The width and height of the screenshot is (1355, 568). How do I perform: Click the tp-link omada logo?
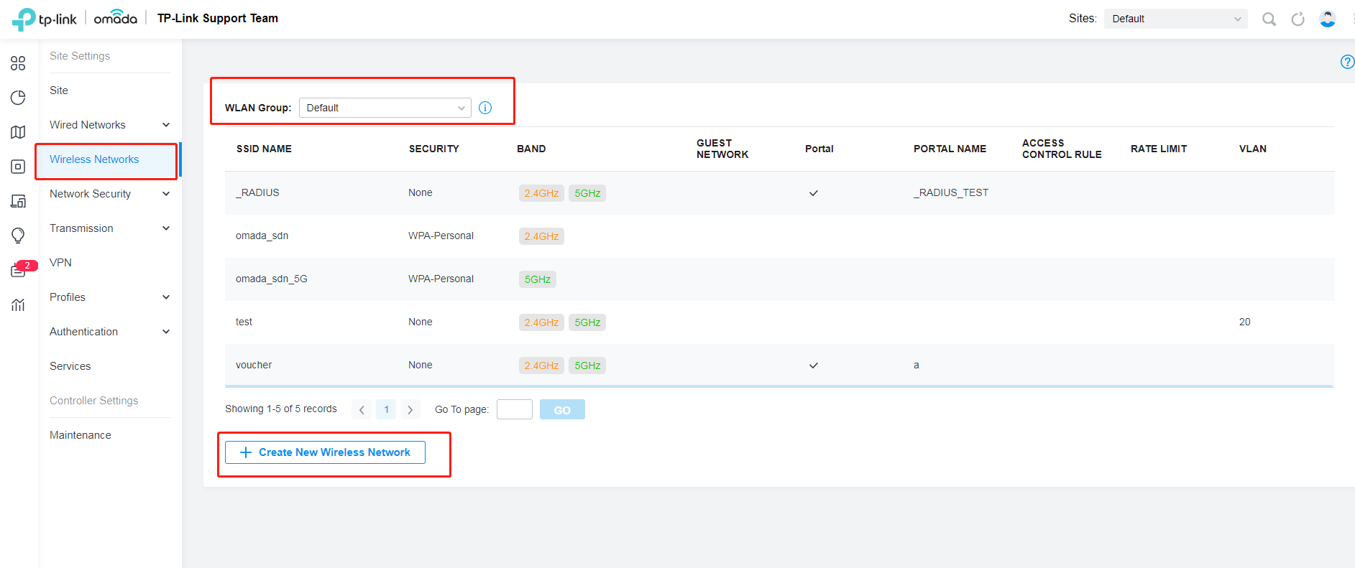pos(75,19)
